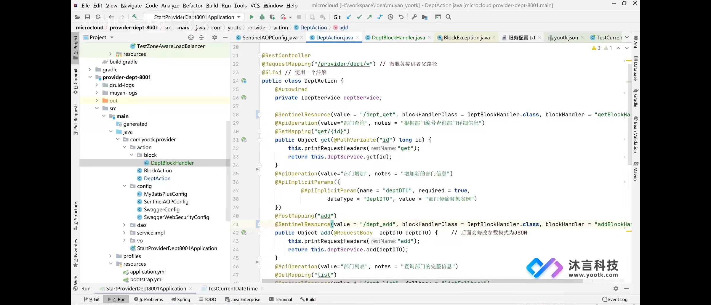Open Database side panel

[635, 68]
